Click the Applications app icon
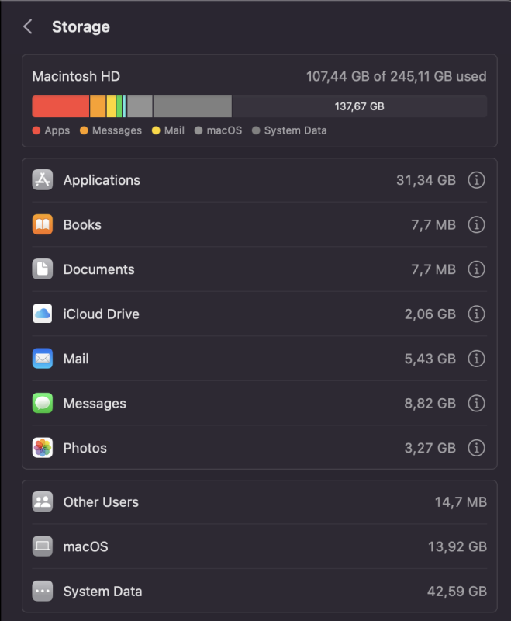 click(43, 180)
